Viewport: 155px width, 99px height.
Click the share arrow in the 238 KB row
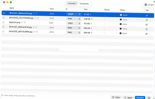pyautogui.click(x=147, y=20)
